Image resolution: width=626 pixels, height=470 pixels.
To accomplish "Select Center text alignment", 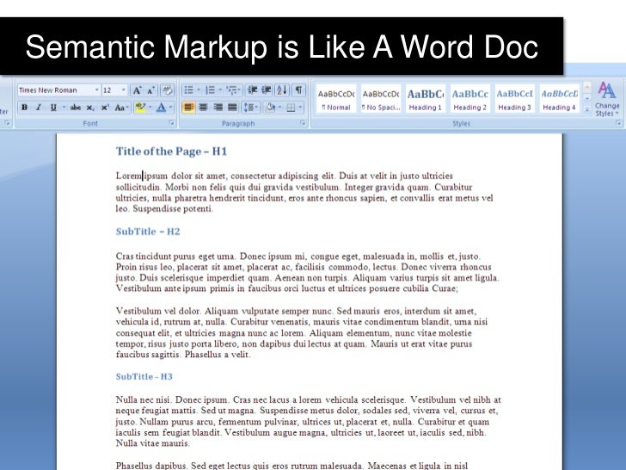I will tap(203, 107).
